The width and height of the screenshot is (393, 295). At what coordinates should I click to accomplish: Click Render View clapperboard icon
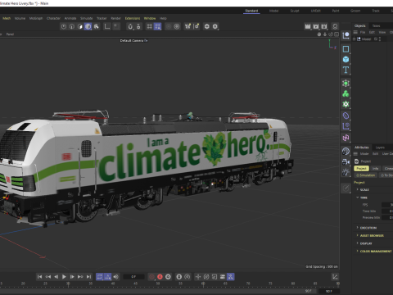coord(308,26)
